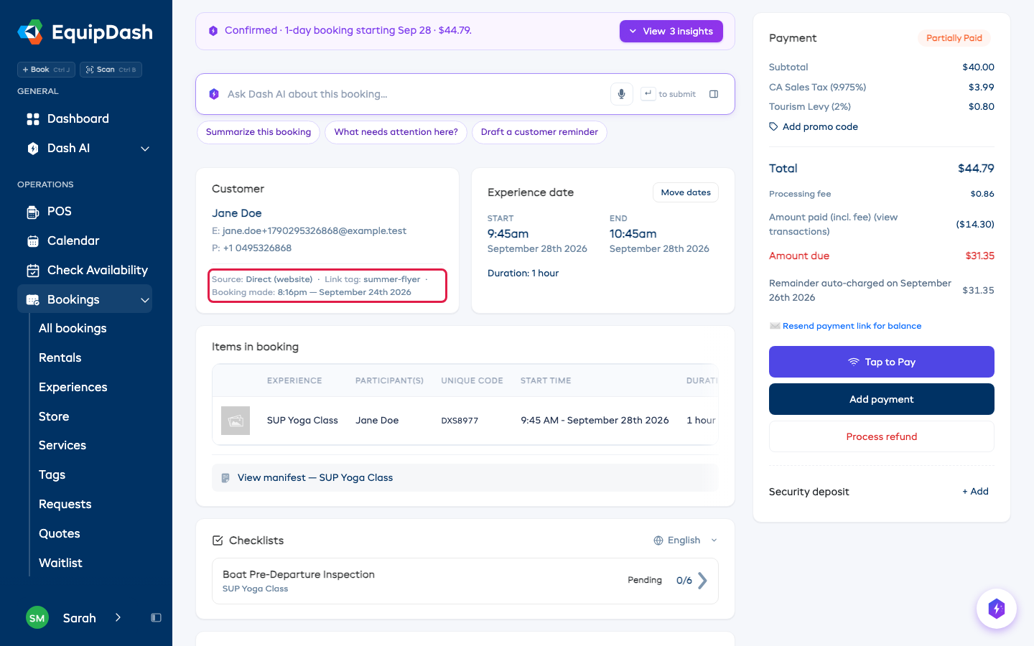Expand the Sarah user menu arrow
This screenshot has width=1034, height=646.
click(x=118, y=617)
